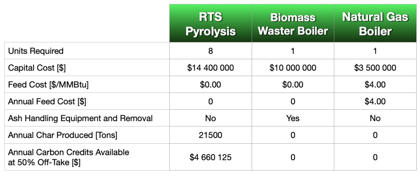Click the Yes cell for ash handling
This screenshot has width=420, height=177.
tap(293, 118)
